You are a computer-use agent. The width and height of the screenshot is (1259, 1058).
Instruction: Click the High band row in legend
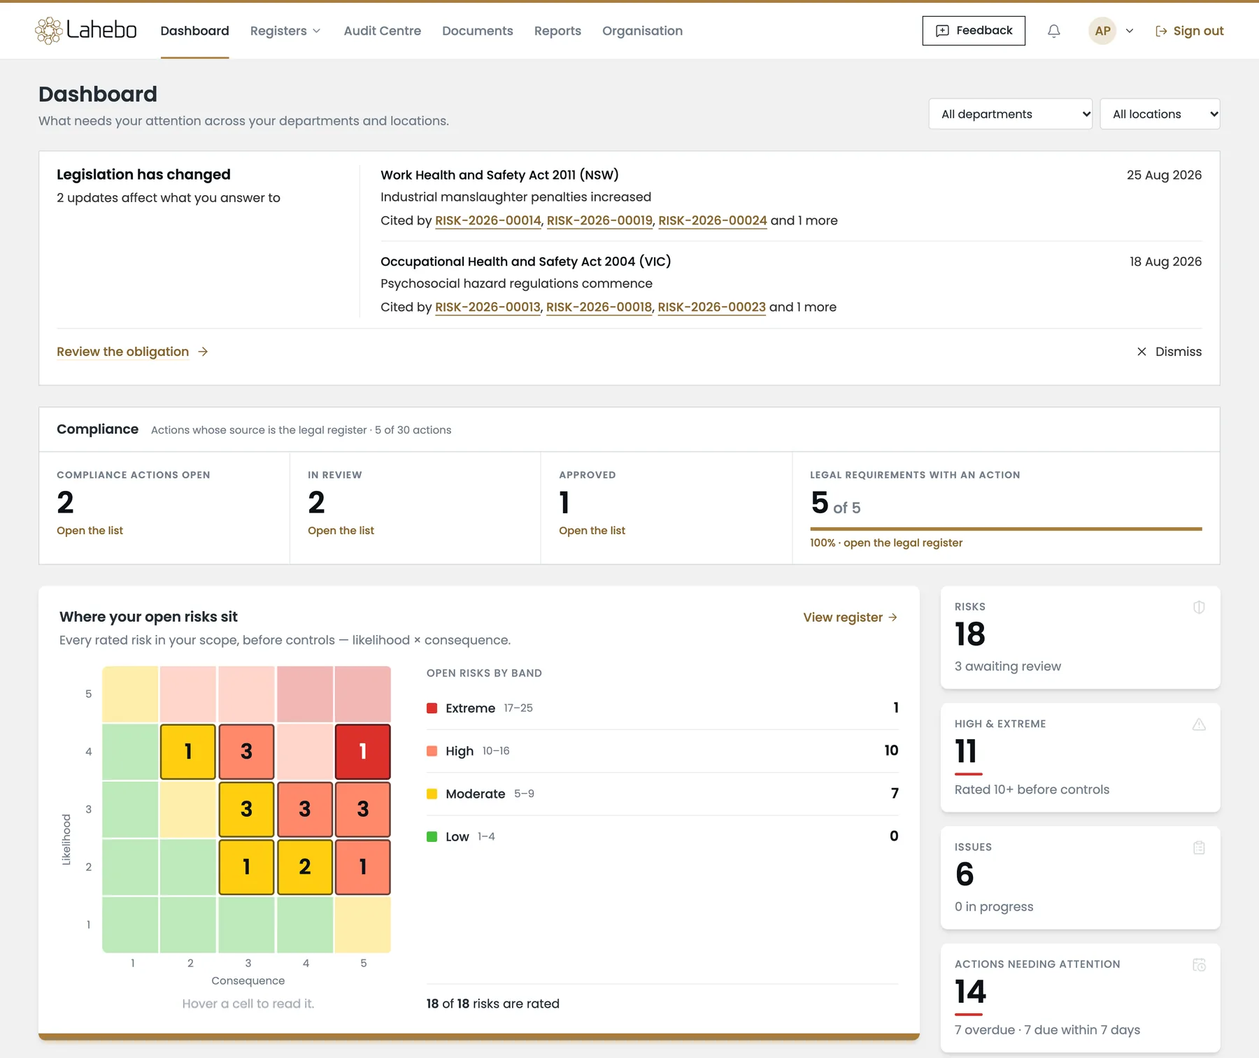662,751
